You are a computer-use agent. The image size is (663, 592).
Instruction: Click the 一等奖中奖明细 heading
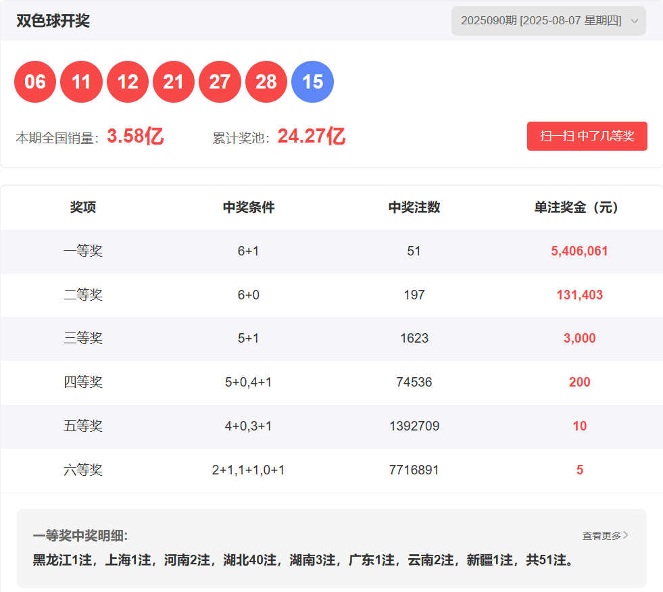tap(80, 536)
